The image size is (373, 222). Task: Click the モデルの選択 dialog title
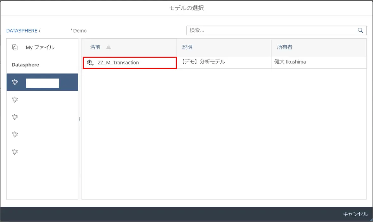186,8
